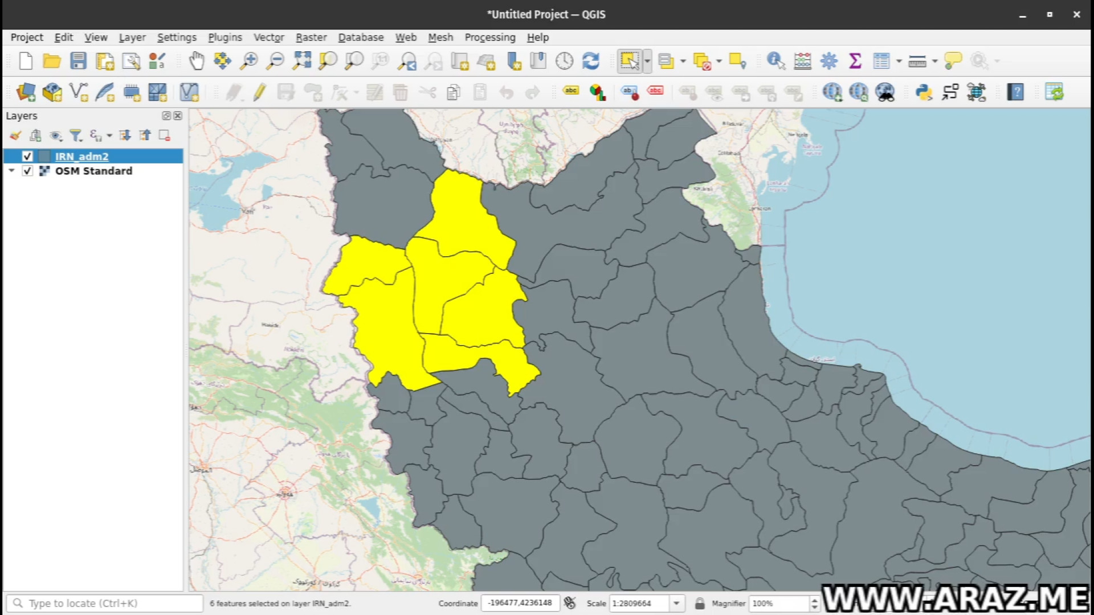Open the Select Features tool dropdown arrow
Screen dimensions: 1094x615
pos(647,61)
